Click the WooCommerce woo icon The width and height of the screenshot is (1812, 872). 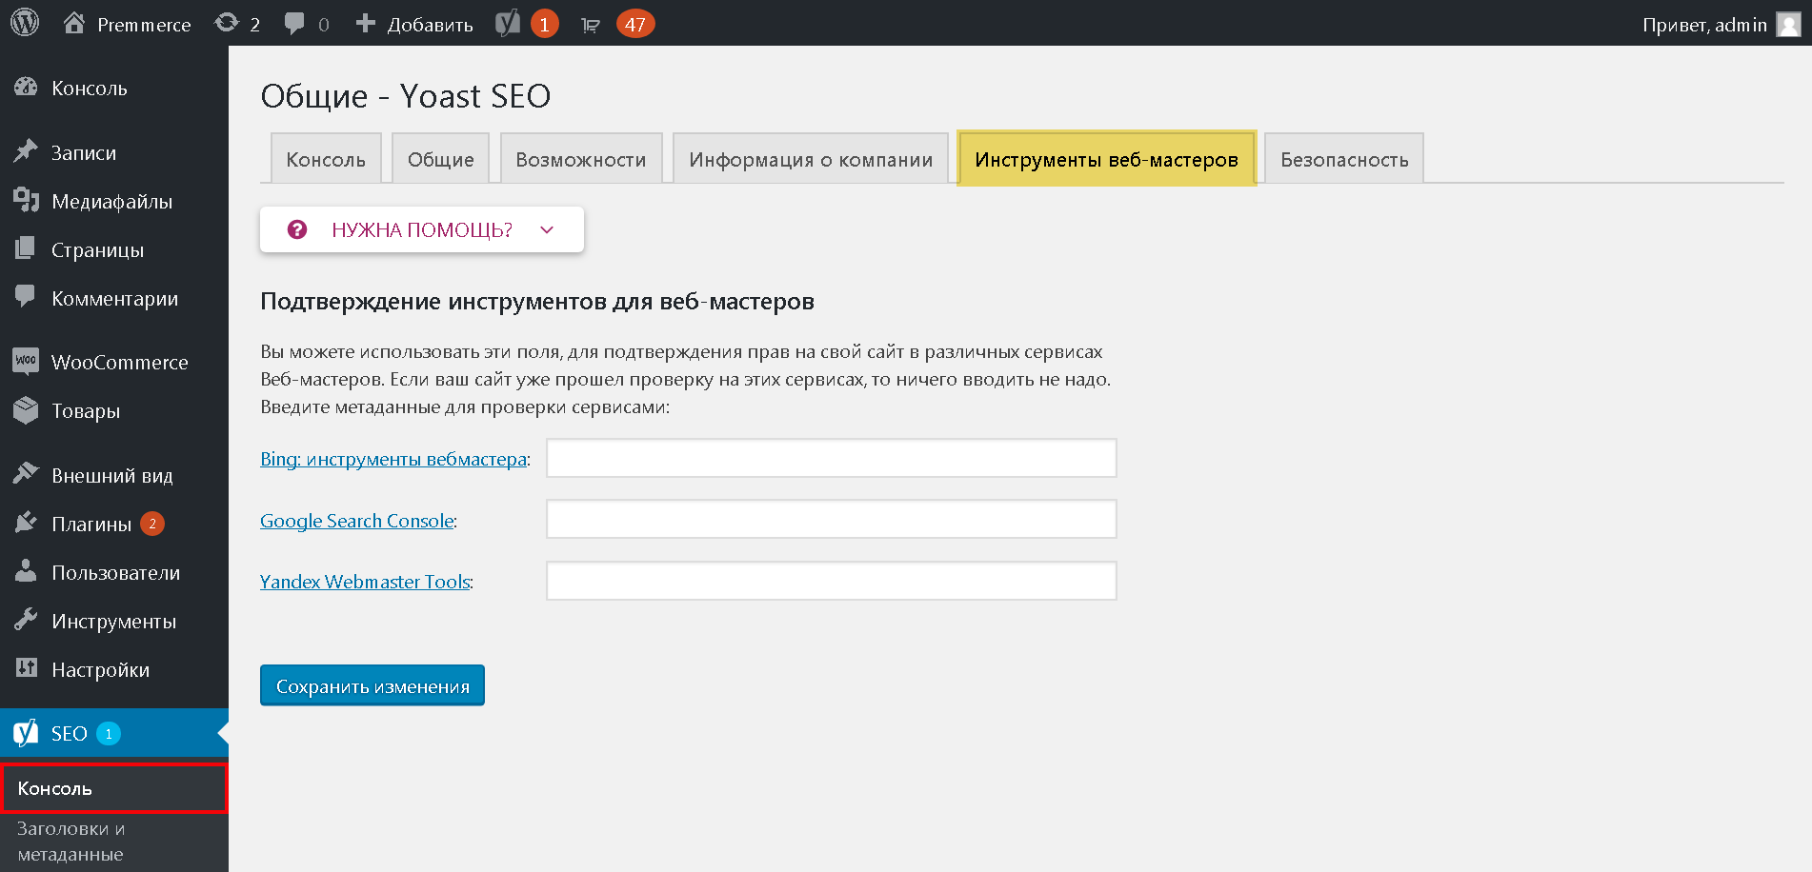click(x=26, y=361)
